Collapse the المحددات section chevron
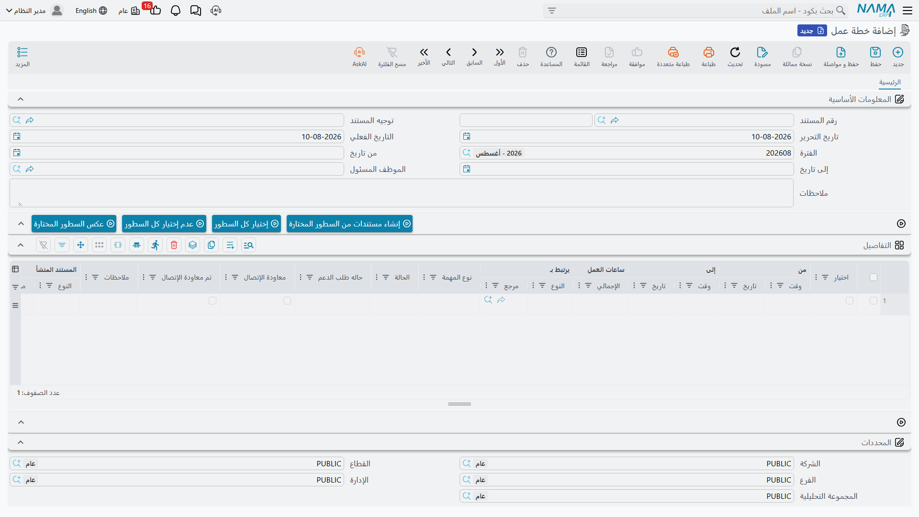The image size is (919, 517). click(x=21, y=442)
